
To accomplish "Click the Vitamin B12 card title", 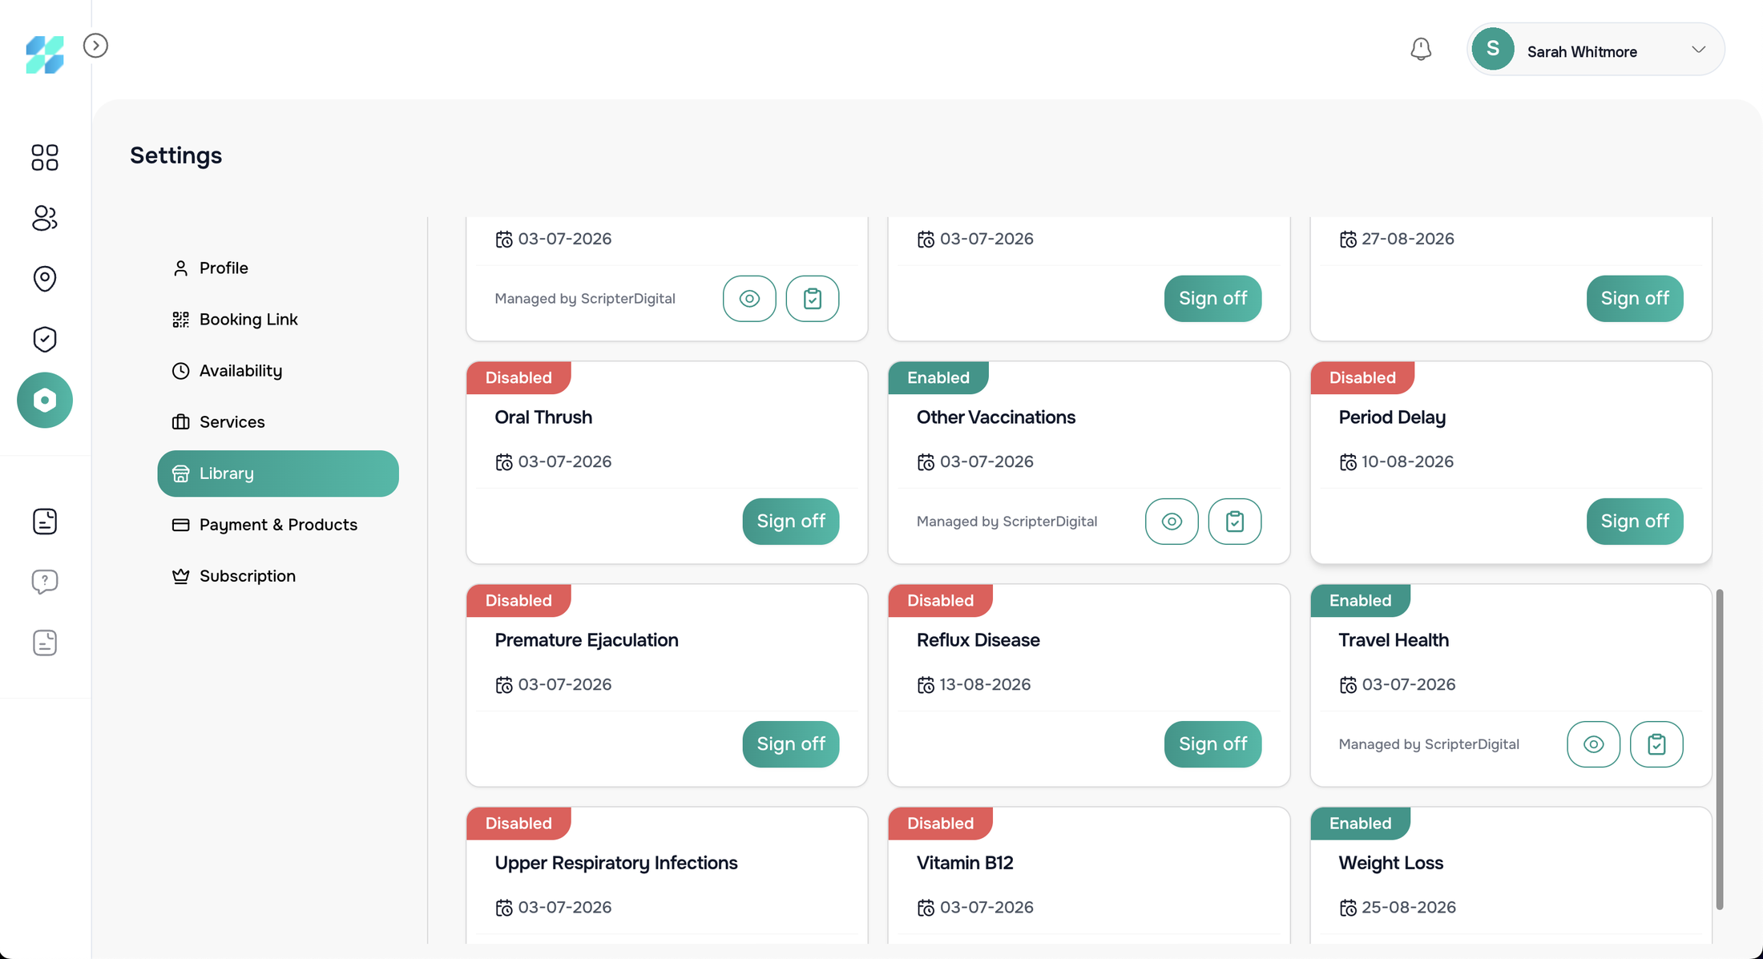I will (x=965, y=863).
